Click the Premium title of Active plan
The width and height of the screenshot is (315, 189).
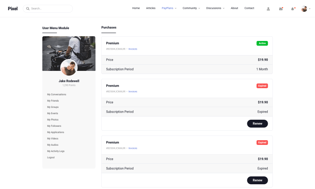[x=113, y=43]
